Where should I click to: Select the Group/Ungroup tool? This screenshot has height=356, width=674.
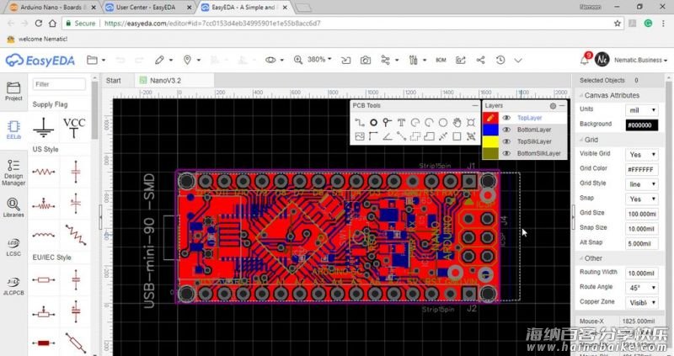coord(471,136)
